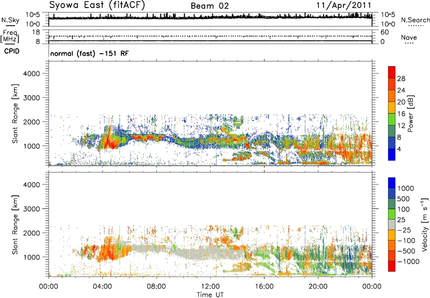Click the 'CPID' row label

(12, 51)
